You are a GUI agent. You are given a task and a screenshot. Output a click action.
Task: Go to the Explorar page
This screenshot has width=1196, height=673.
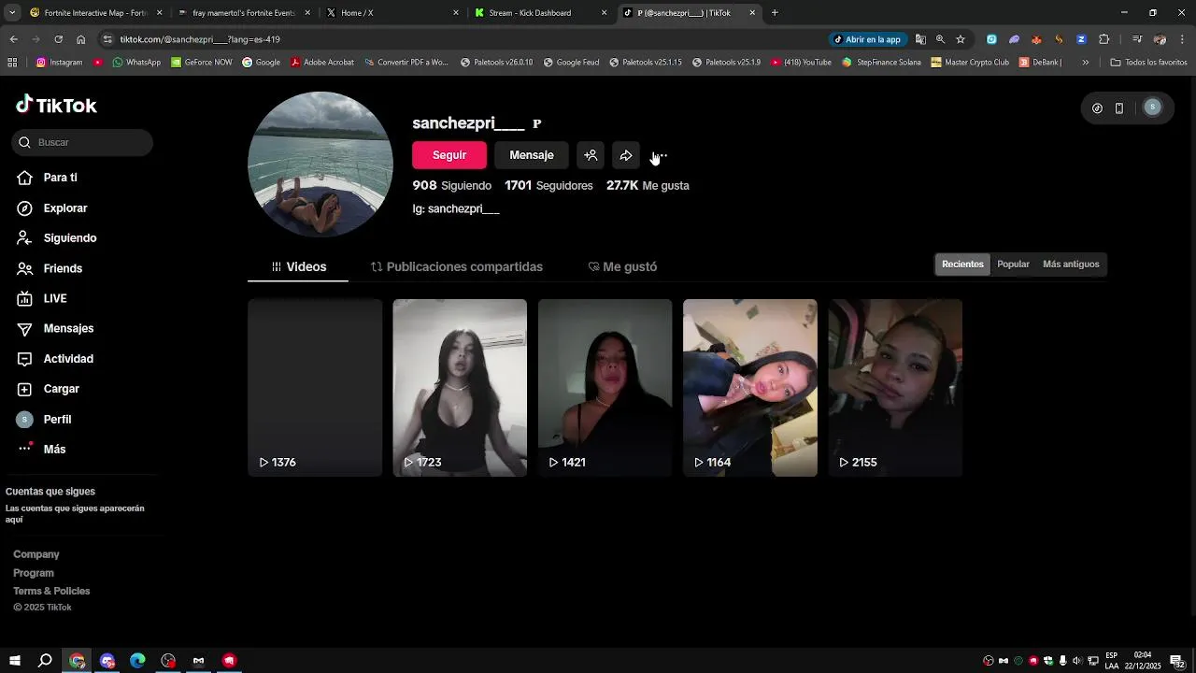tap(64, 208)
